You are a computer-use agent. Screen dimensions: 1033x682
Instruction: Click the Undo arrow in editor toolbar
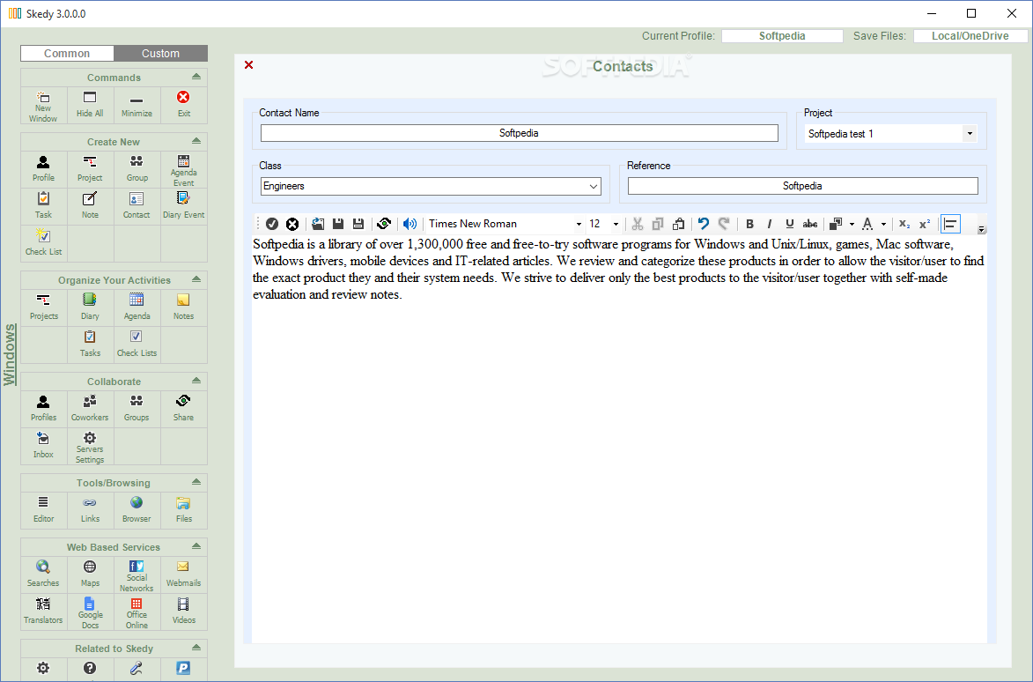pos(704,224)
